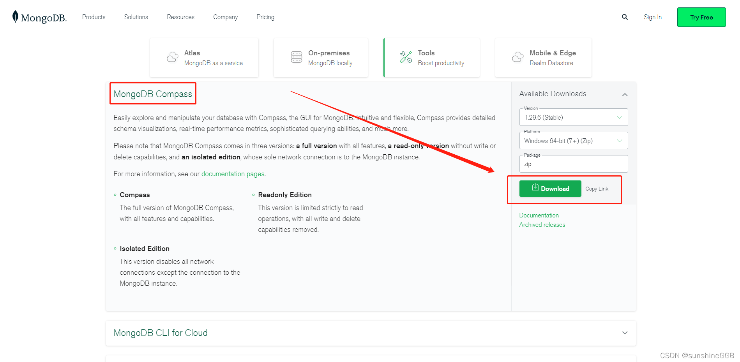740x362 pixels.
Task: Collapse the Available Downloads panel
Action: (x=625, y=95)
